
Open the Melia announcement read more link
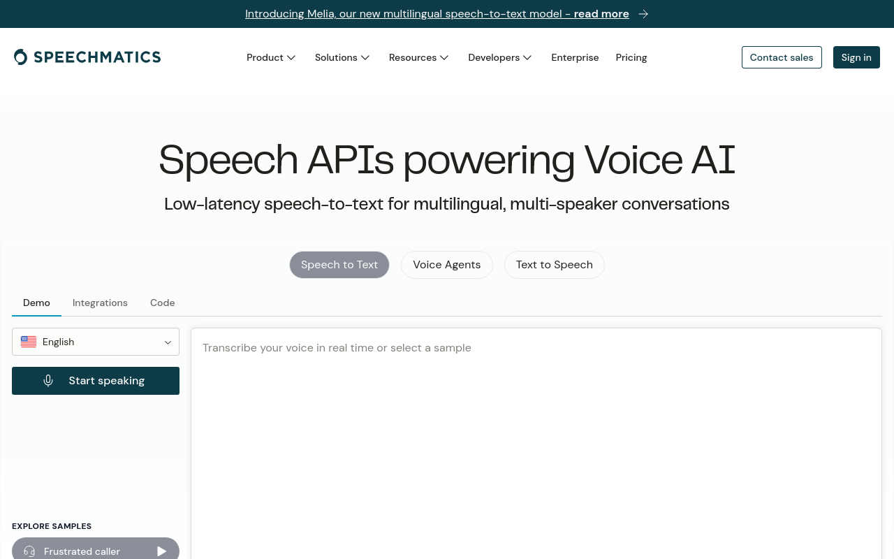click(437, 14)
